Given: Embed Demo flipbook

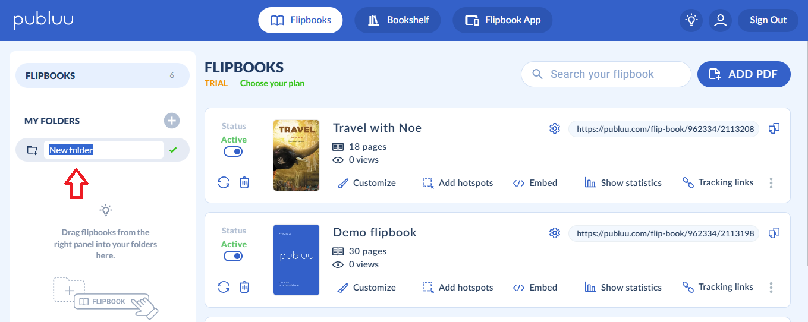Looking at the screenshot, I should 535,288.
